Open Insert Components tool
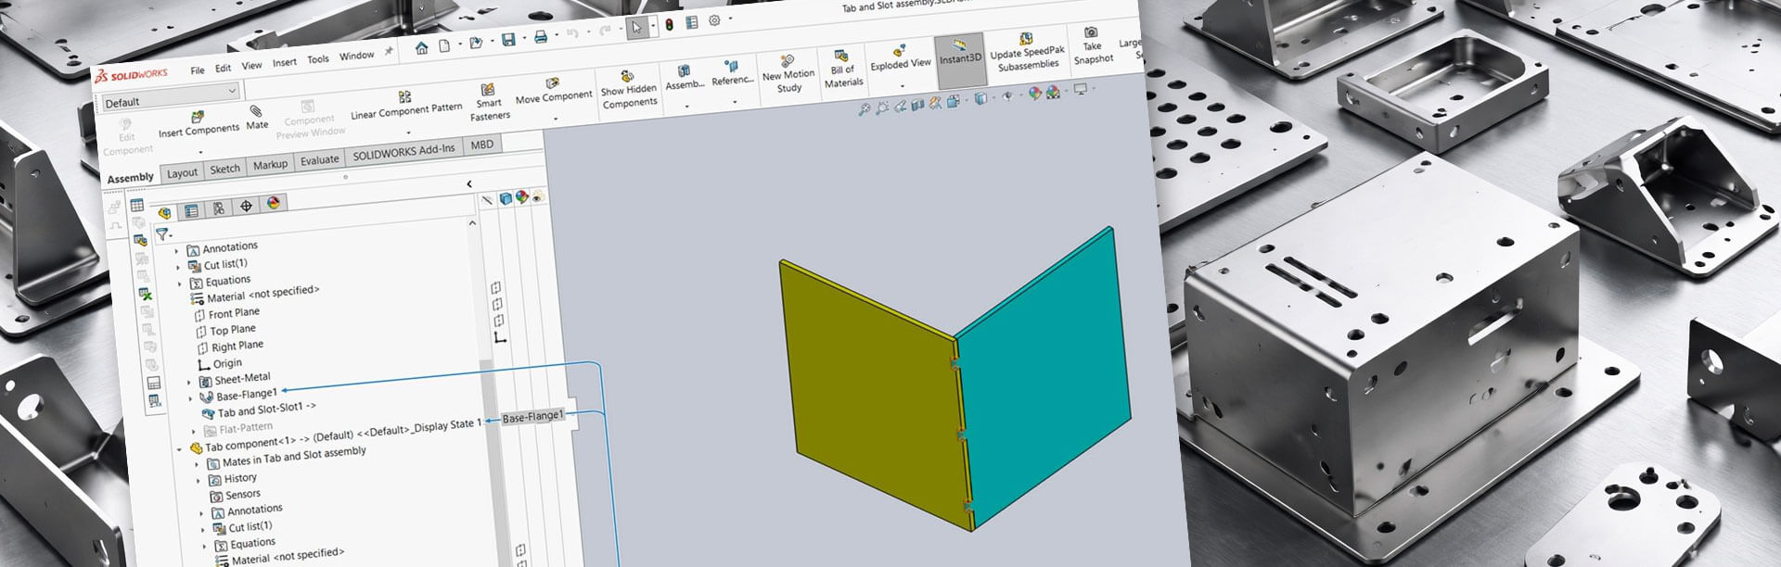The width and height of the screenshot is (1781, 567). (198, 118)
